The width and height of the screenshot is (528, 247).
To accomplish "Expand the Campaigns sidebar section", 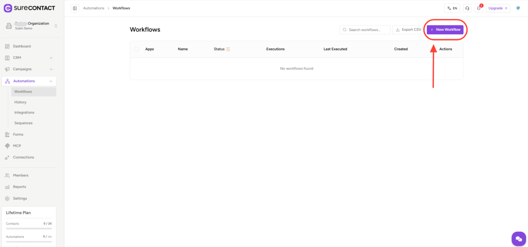I will click(x=29, y=69).
